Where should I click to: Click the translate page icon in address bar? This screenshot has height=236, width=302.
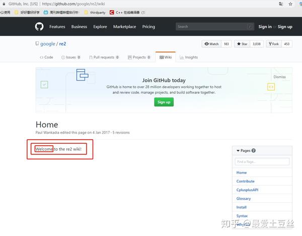[281, 4]
